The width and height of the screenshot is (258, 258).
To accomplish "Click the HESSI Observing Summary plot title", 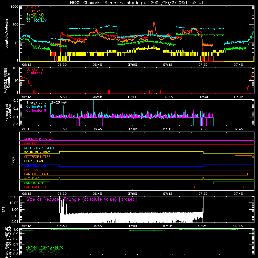I will coord(136,3).
